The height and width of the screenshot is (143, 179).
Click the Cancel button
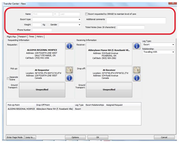click(x=164, y=137)
